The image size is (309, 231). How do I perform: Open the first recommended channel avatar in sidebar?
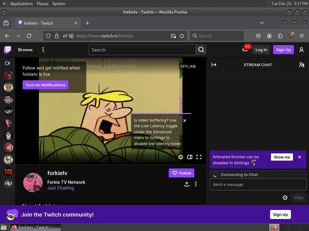(x=8, y=75)
